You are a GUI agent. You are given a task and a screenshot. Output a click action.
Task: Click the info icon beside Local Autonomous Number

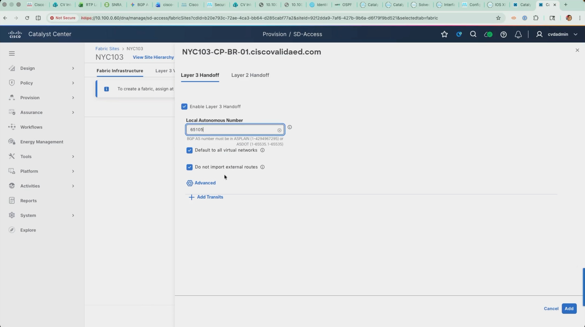[x=290, y=127]
